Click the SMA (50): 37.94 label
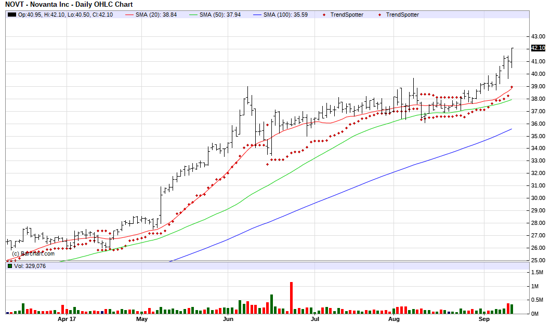The height and width of the screenshot is (335, 551). coord(220,15)
